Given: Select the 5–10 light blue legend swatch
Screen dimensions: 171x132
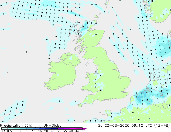Looking at the screenshot, I should [29, 128].
